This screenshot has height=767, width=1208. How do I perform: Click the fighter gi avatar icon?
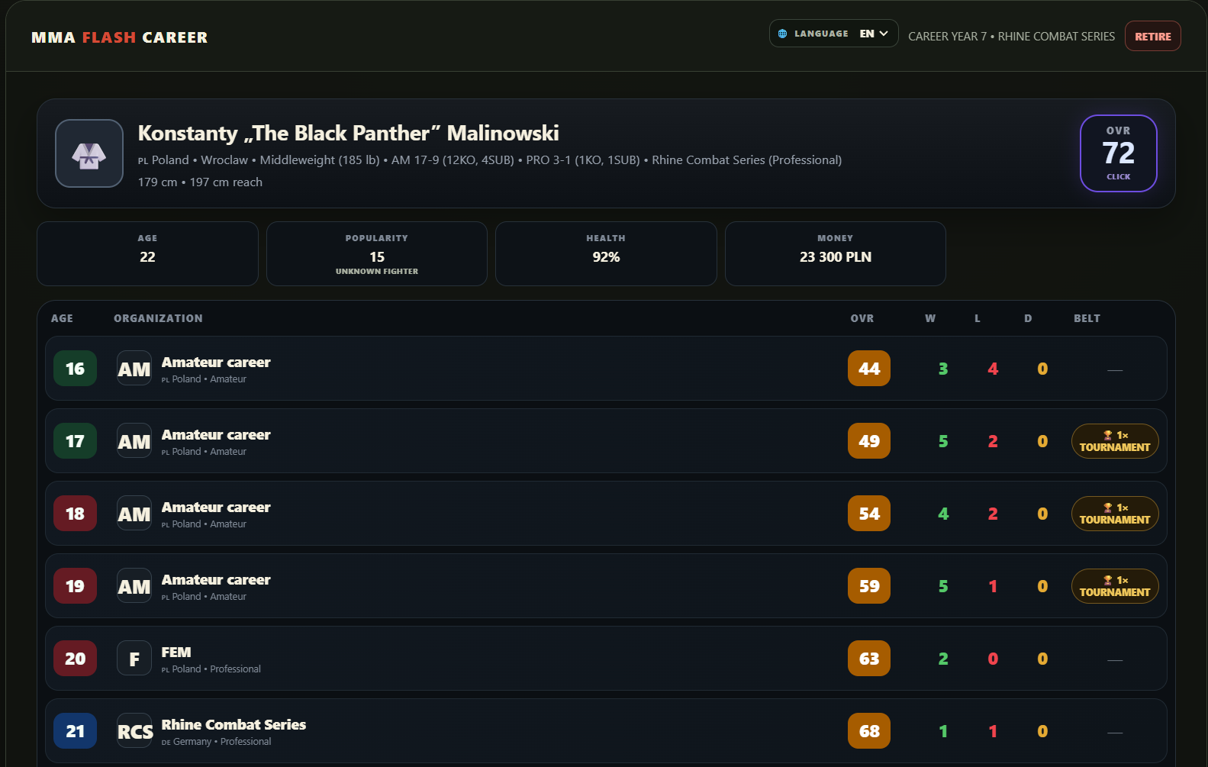tap(89, 153)
